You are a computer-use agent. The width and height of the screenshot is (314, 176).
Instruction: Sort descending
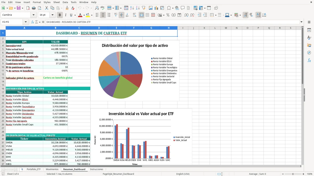point(138,8)
